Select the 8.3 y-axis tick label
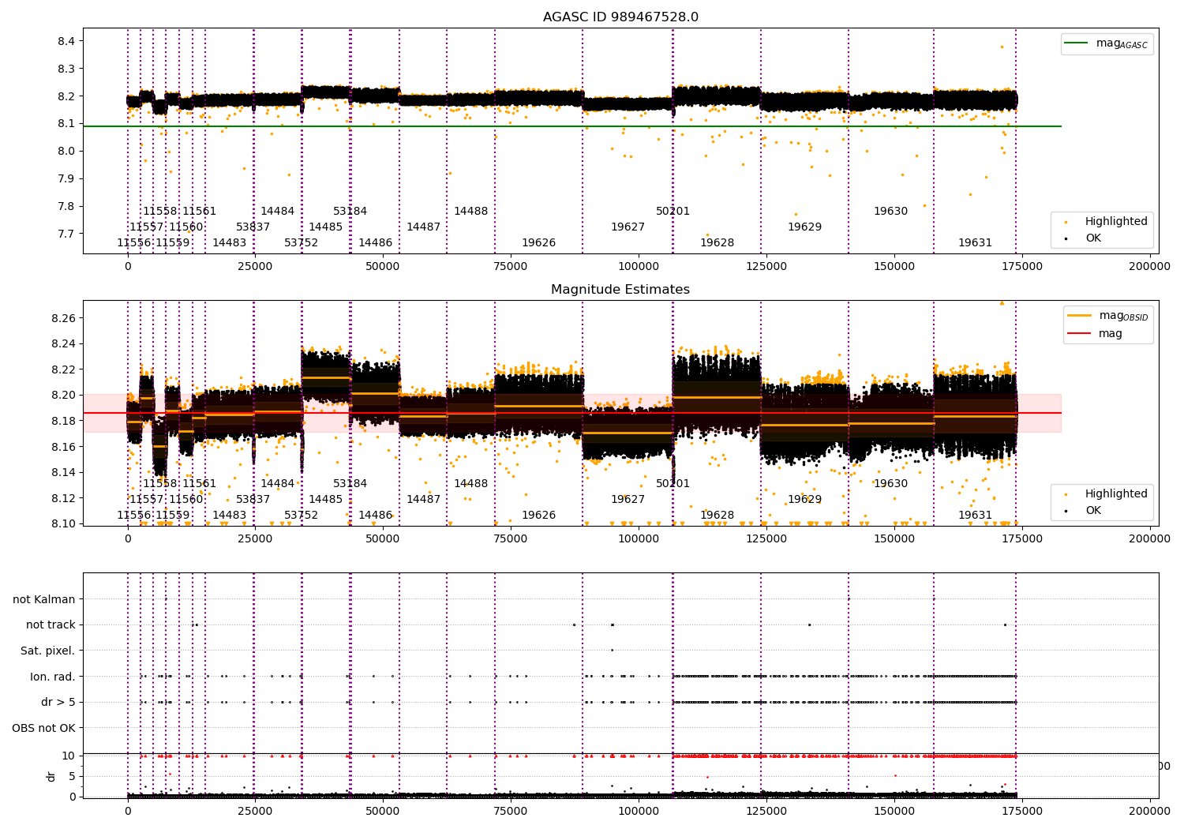Viewport: 1184px width, 829px height. click(x=66, y=69)
